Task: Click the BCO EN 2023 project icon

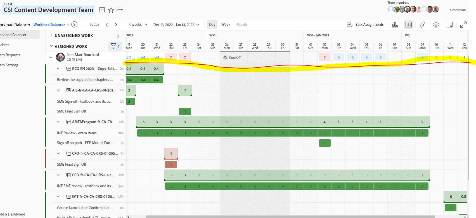Action: [68, 69]
